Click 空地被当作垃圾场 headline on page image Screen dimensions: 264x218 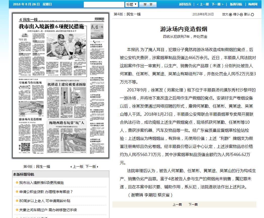30,83
